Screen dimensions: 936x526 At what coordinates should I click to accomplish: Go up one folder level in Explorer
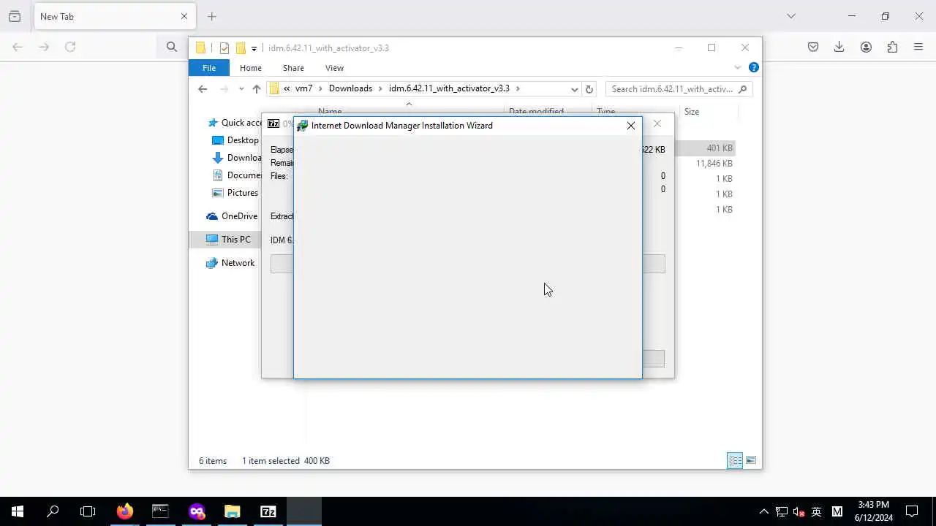coord(256,89)
